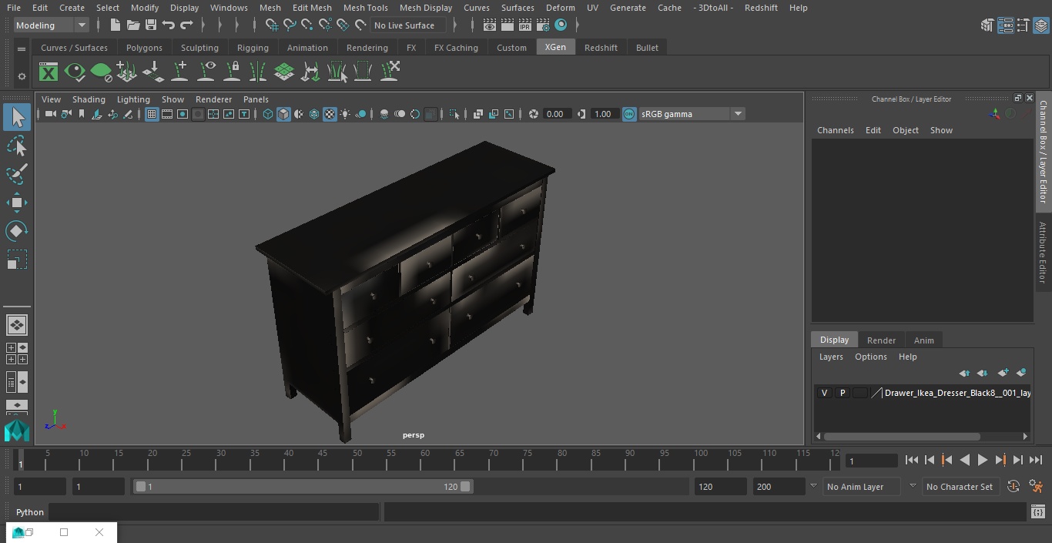Play the animation forward
The height and width of the screenshot is (543, 1052).
pyautogui.click(x=982, y=460)
